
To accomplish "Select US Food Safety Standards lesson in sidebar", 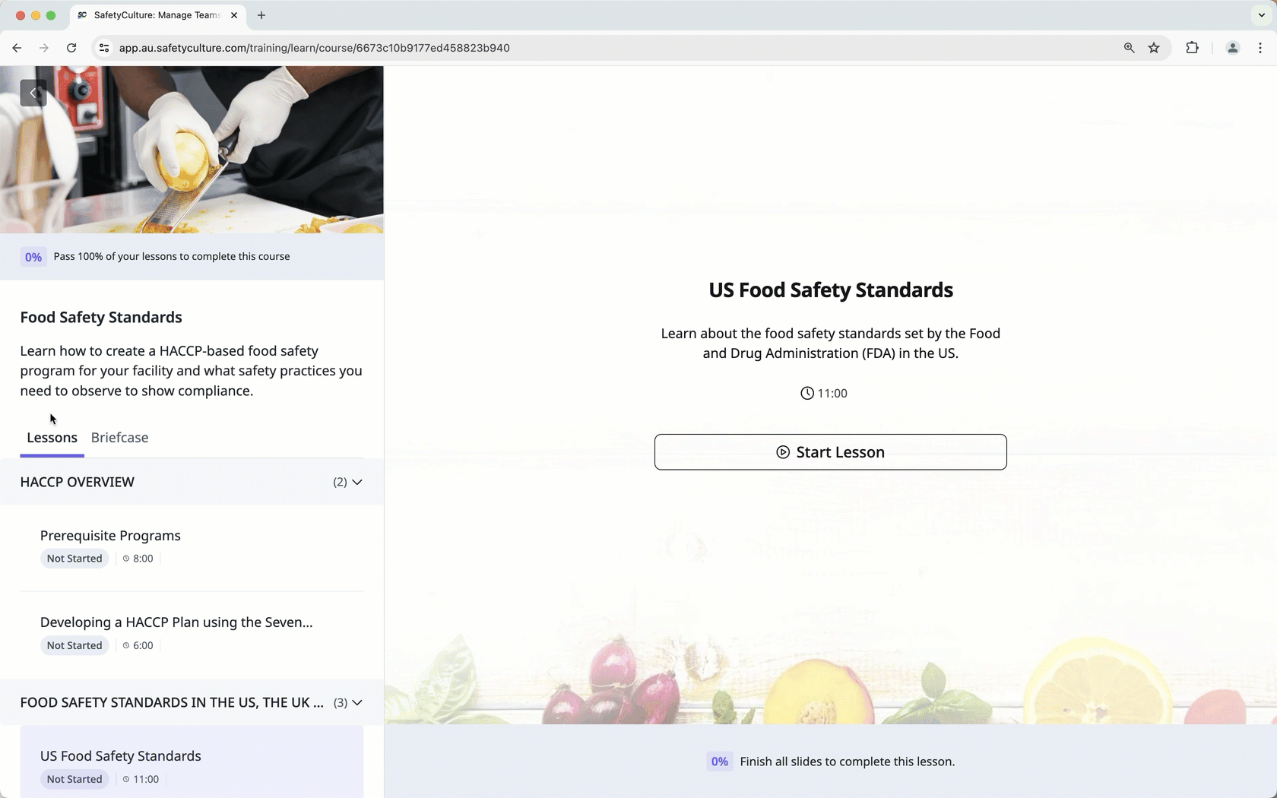I will 192,763.
